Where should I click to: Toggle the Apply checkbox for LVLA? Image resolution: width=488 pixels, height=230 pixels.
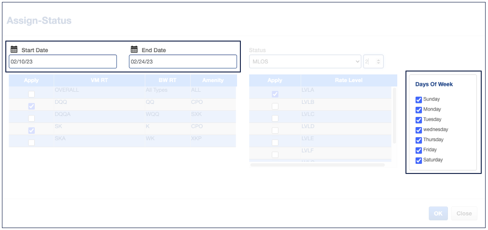click(275, 94)
